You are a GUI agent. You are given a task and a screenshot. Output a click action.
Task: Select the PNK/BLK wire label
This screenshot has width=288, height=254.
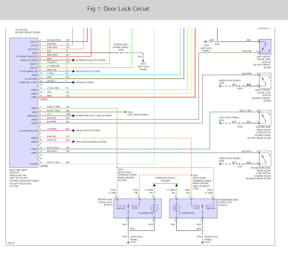point(52,44)
